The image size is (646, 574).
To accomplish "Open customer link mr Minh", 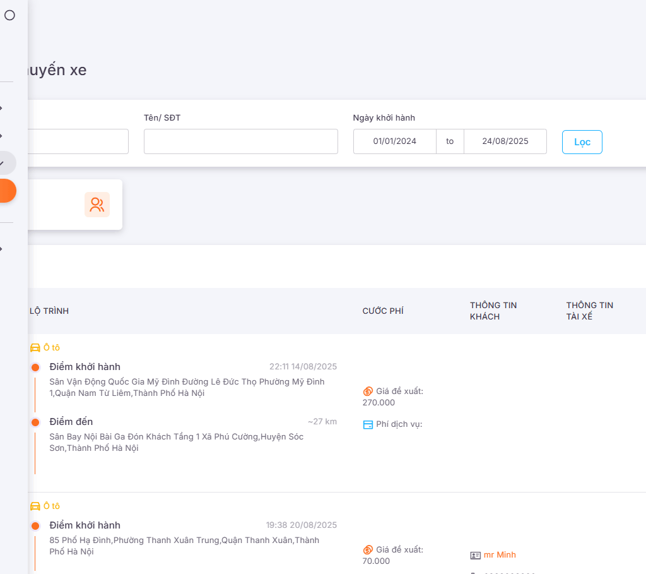I will point(500,555).
